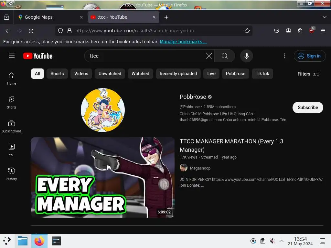
Task: Open Firefox View pinned icon
Action: [6, 17]
